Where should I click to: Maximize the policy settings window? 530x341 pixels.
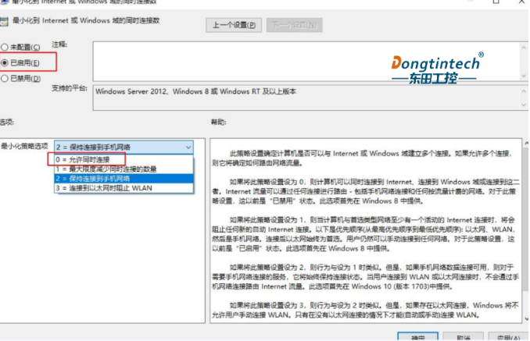tap(496, 2)
